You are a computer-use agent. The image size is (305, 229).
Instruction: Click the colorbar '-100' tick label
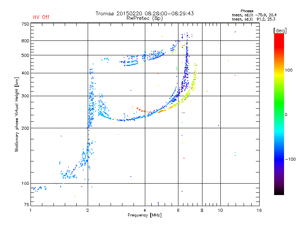(x=290, y=159)
